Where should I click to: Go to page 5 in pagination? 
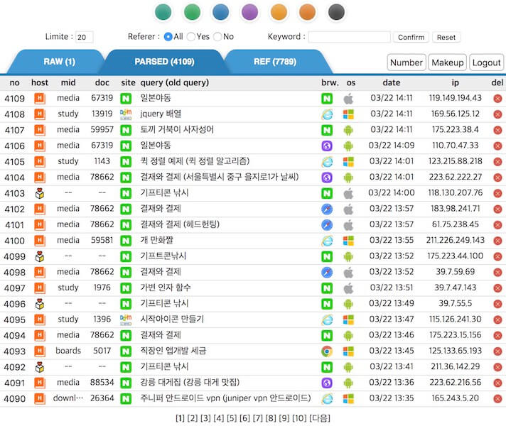[x=231, y=418]
